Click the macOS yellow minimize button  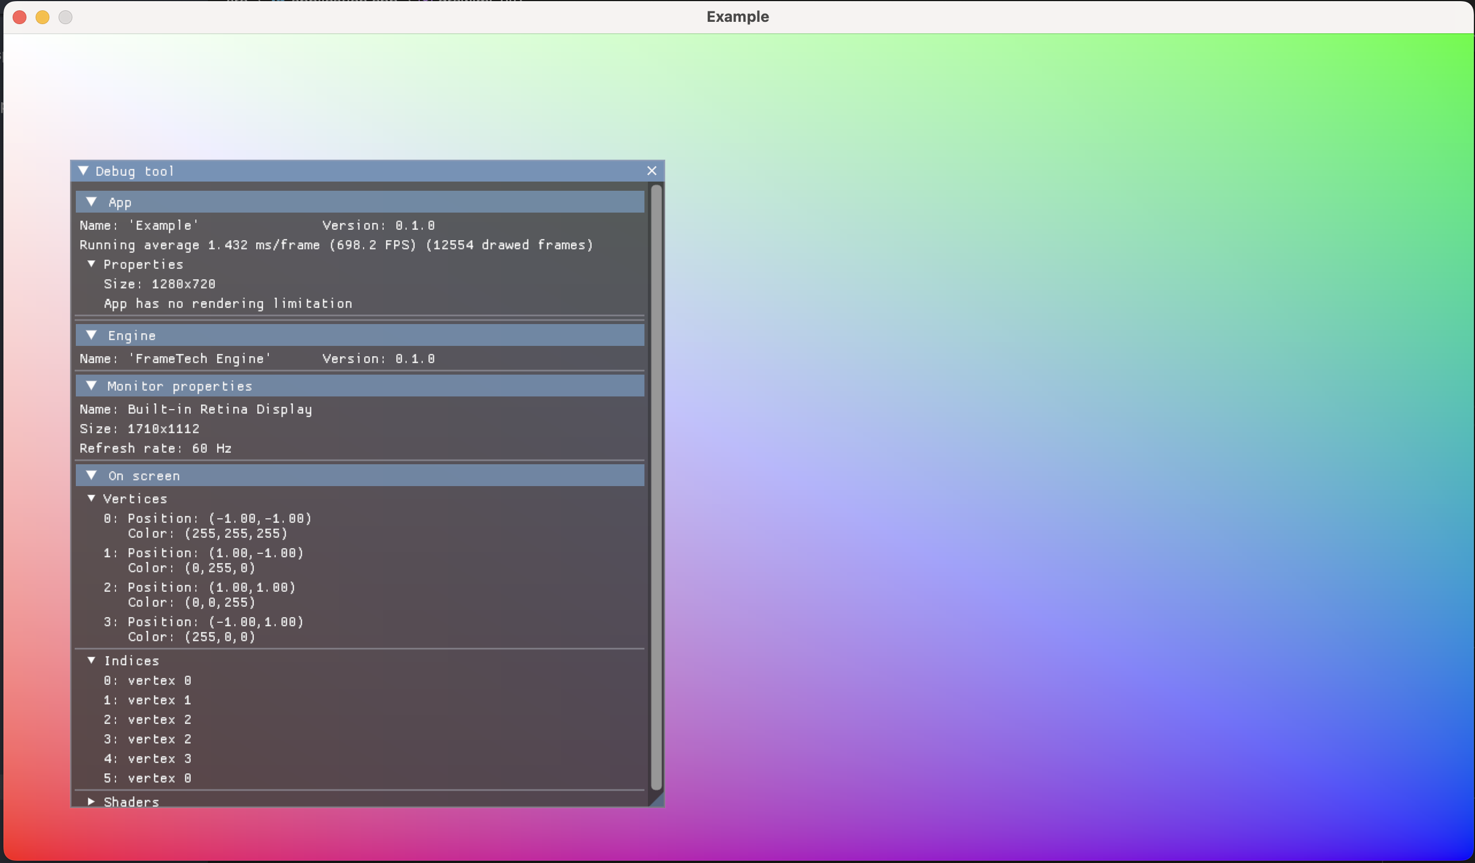click(42, 17)
